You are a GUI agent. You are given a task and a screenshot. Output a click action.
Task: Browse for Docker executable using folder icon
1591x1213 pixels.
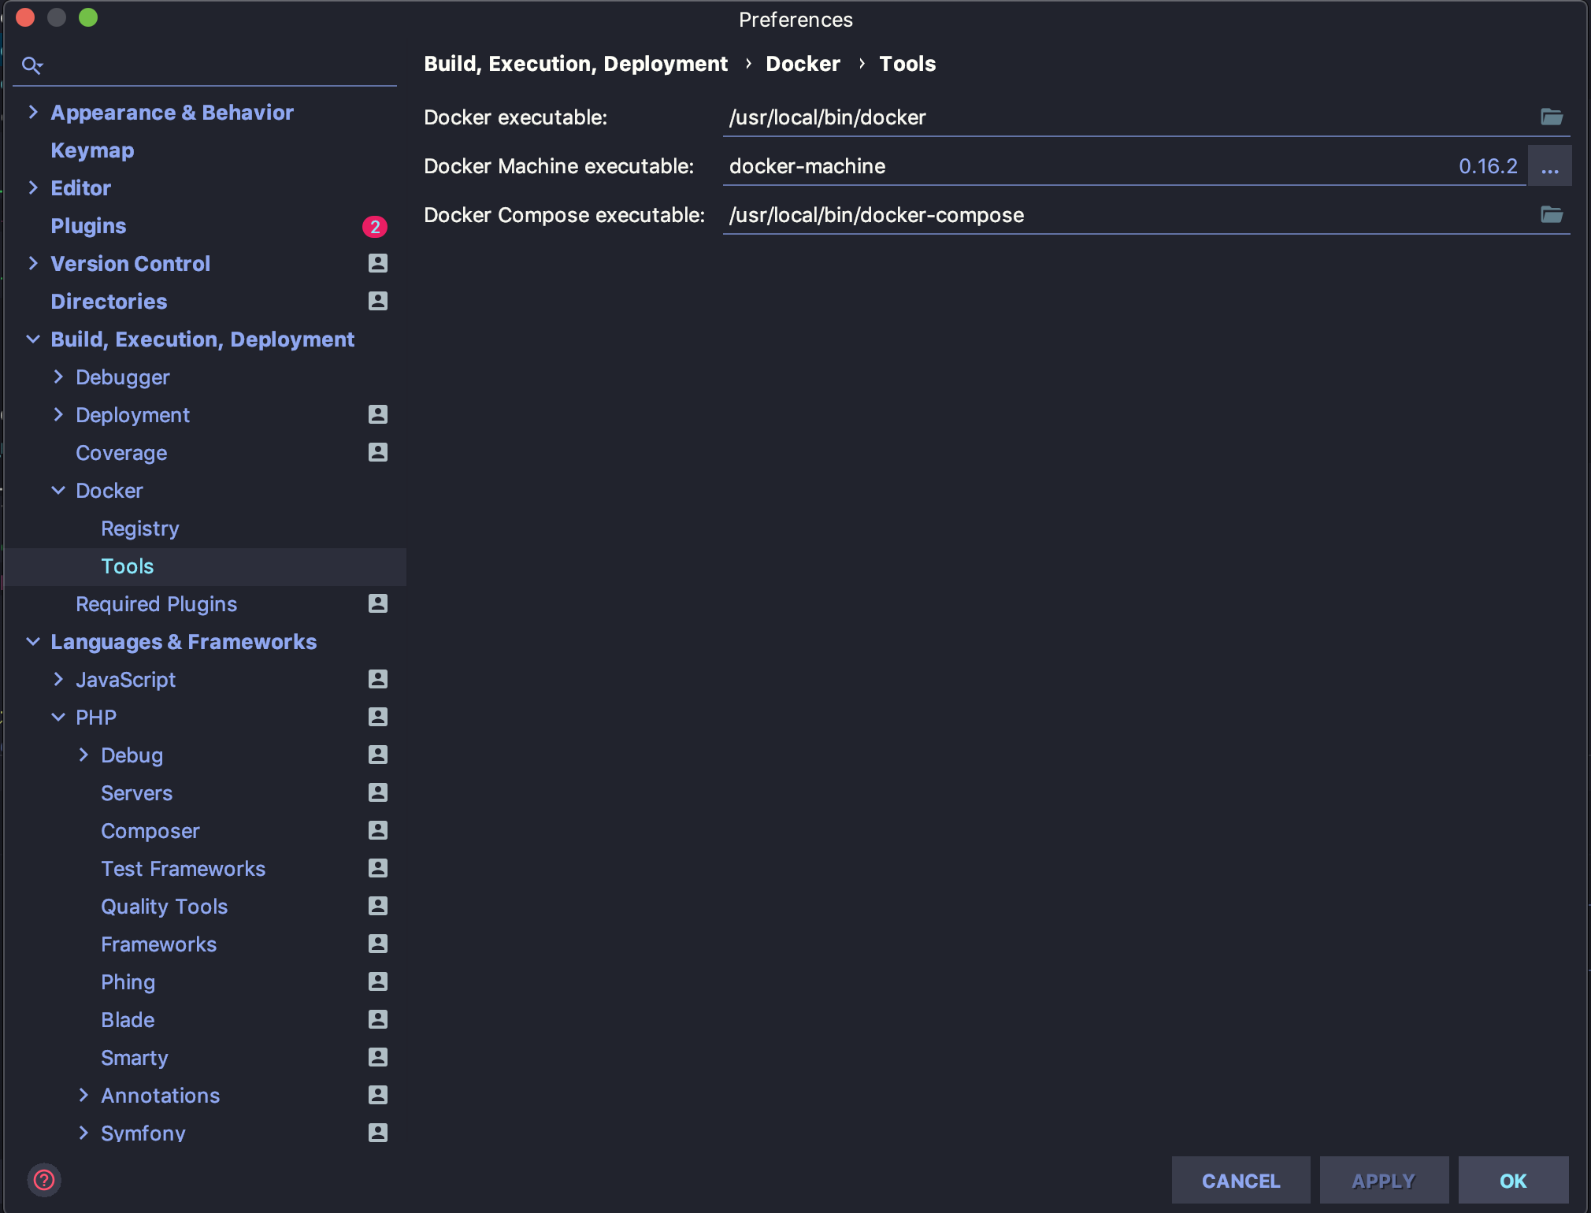point(1550,117)
